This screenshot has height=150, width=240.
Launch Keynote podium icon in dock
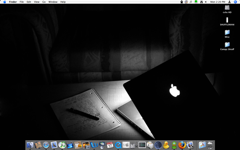tap(102, 145)
